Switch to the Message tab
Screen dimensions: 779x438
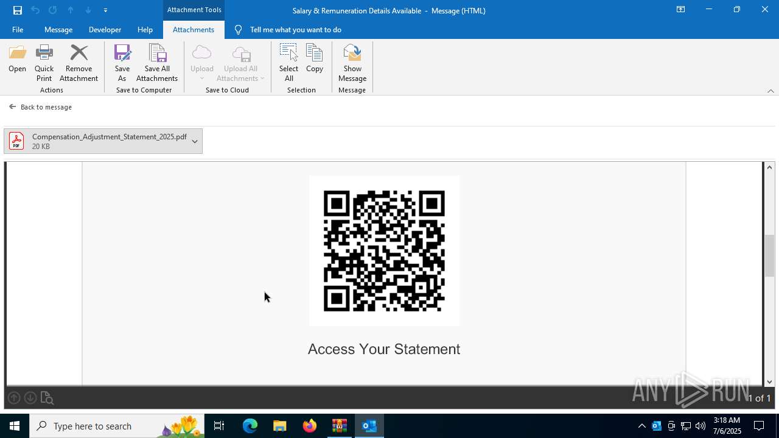pyautogui.click(x=58, y=30)
